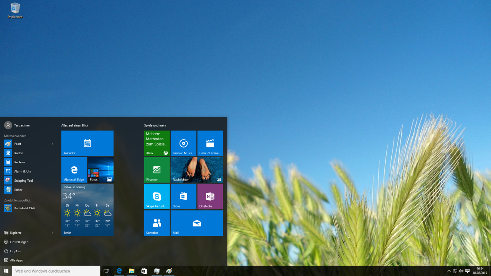Open the clock showing 16:54
This screenshot has height=276, width=491.
(480, 271)
